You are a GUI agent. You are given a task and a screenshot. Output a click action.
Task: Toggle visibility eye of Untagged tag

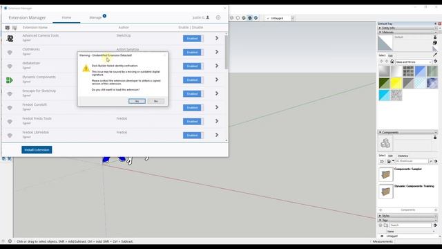click(x=382, y=236)
